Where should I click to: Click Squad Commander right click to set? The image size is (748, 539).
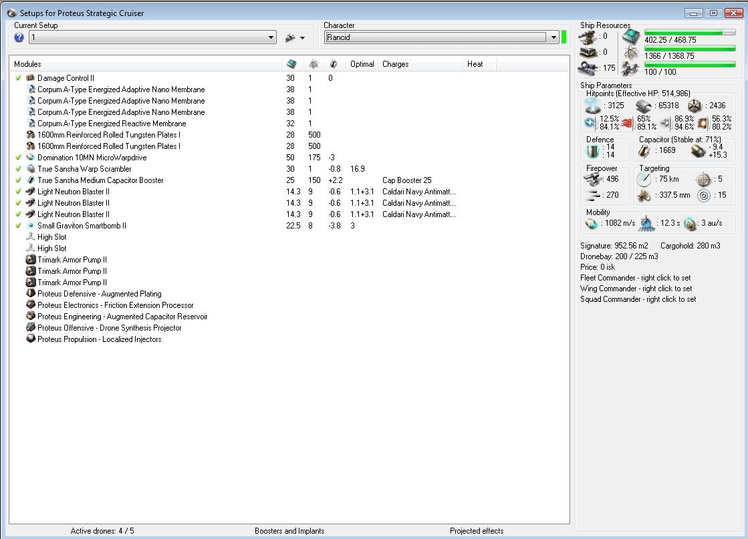click(x=638, y=299)
